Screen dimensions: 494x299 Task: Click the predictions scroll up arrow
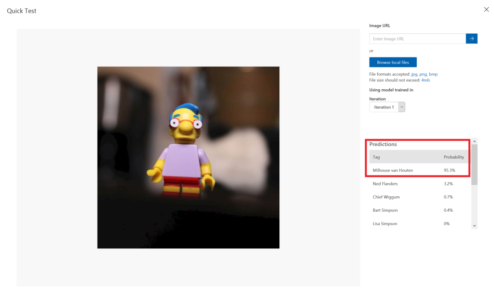[474, 141]
